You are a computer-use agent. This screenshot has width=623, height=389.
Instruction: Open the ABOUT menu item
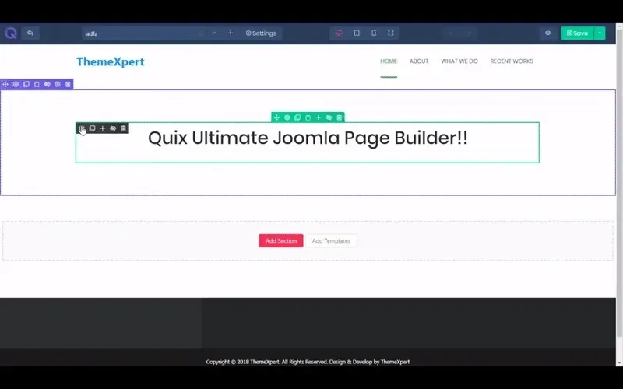tap(419, 61)
